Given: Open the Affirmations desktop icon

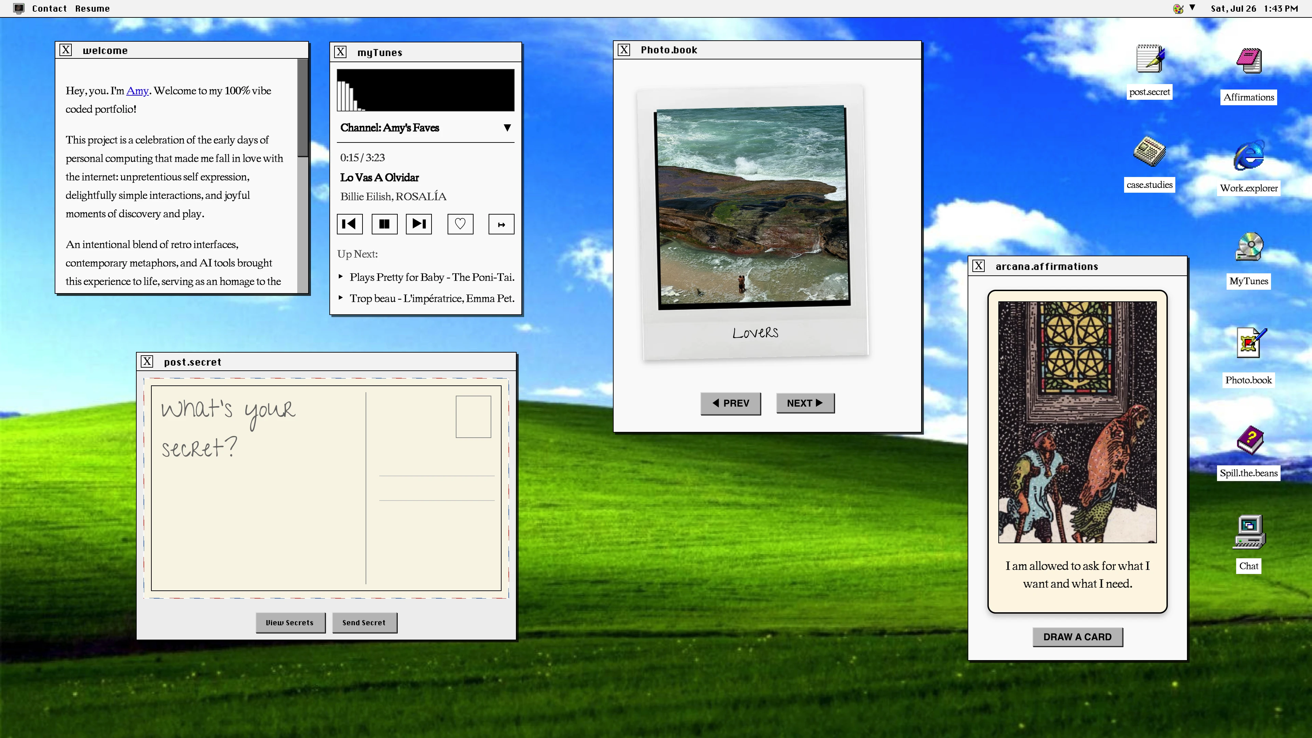Looking at the screenshot, I should 1249,61.
